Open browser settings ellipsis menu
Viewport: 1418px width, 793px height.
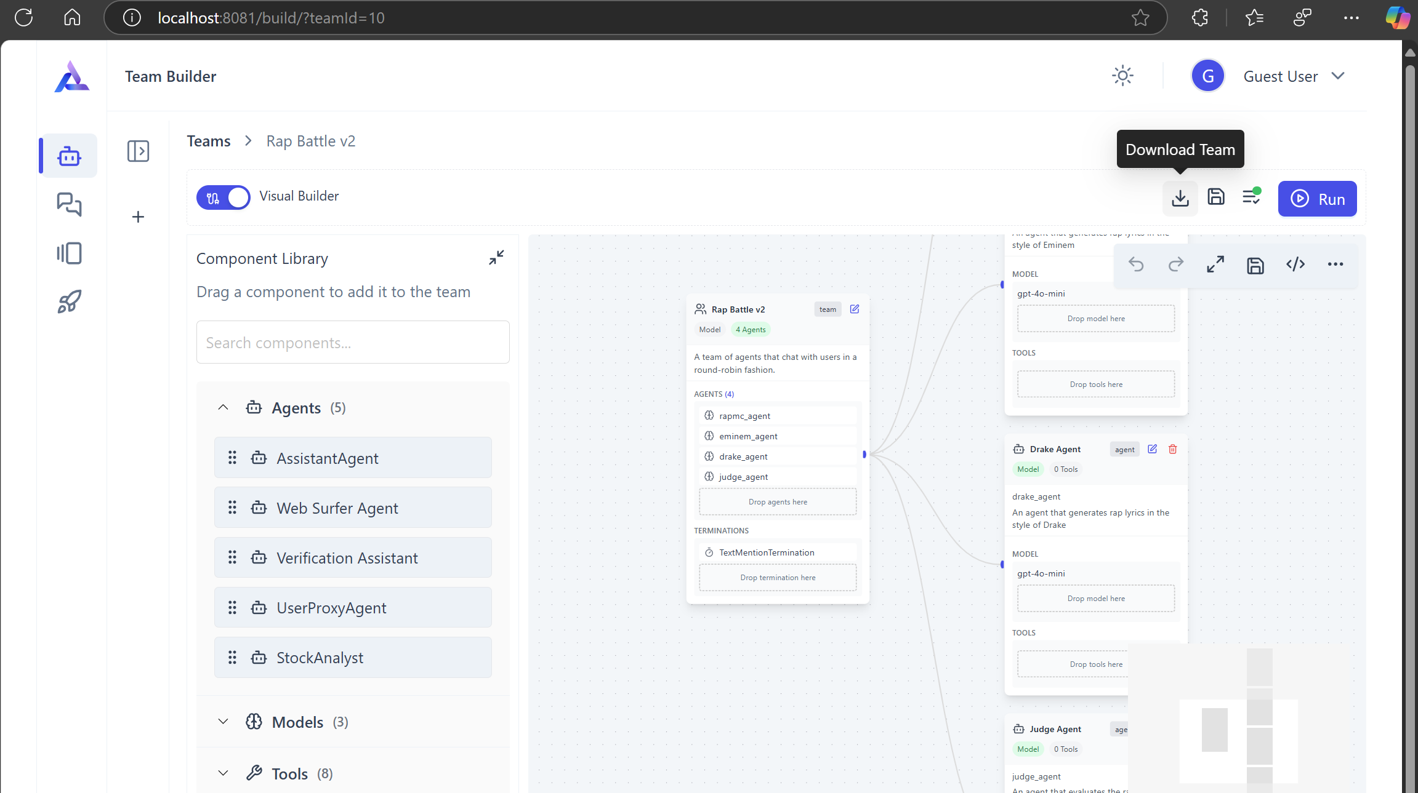click(x=1352, y=17)
